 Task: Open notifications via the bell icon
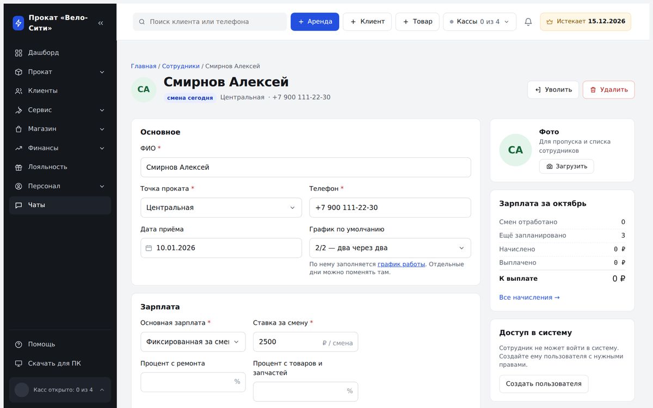[x=528, y=22]
